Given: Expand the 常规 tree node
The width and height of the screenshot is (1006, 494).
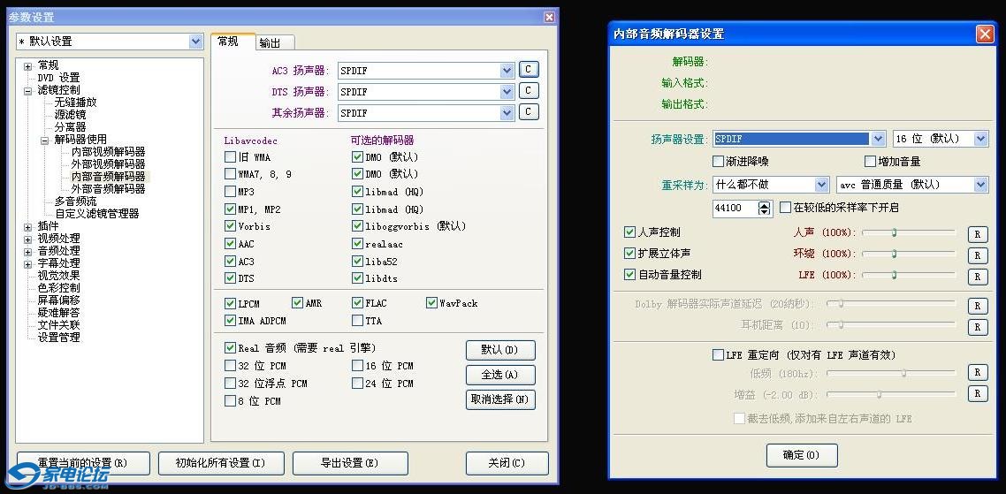Looking at the screenshot, I should point(27,66).
